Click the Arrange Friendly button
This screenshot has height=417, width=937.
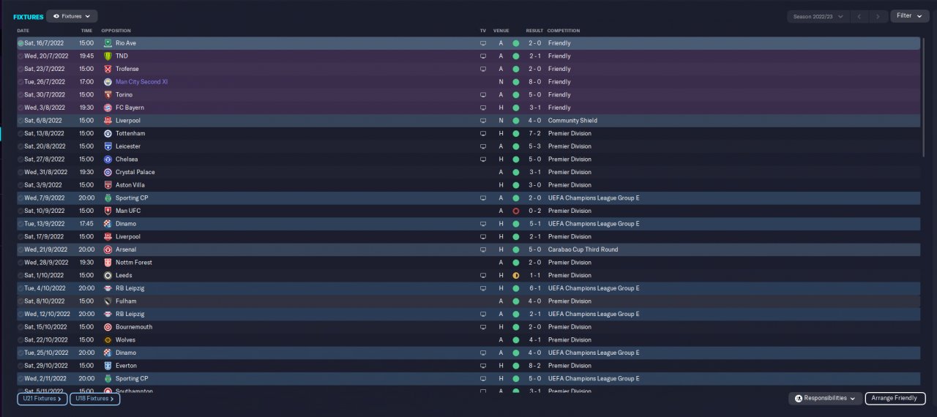coord(895,398)
